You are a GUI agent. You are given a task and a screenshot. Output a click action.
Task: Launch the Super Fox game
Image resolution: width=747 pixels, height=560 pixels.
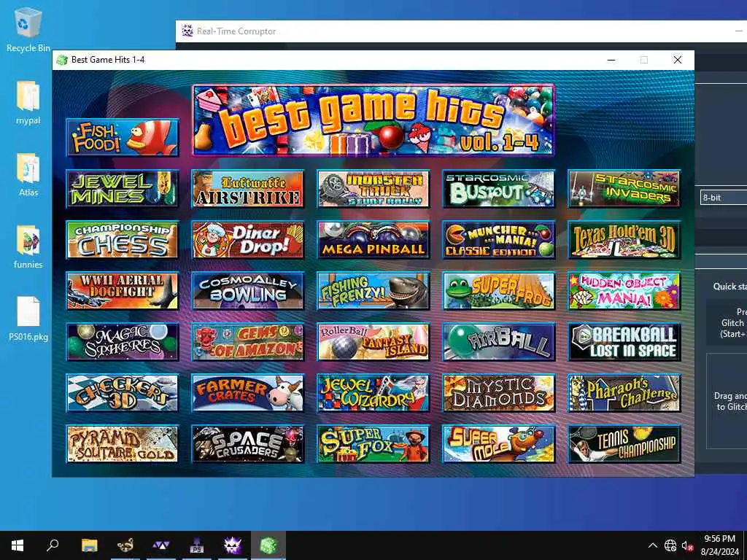373,444
